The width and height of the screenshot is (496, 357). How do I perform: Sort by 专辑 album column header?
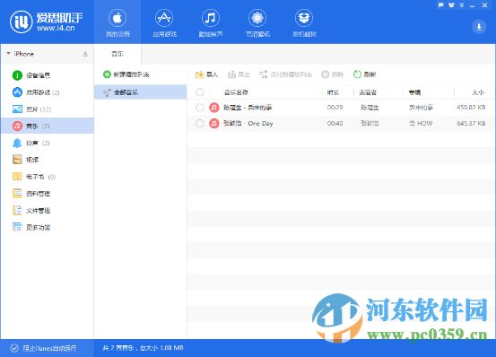click(x=414, y=92)
